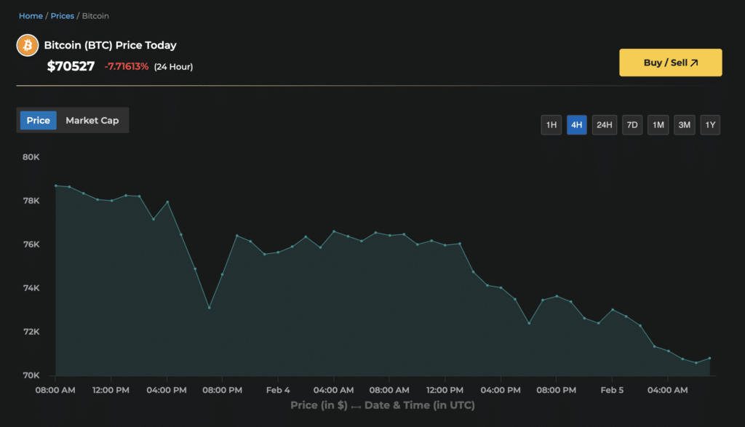The width and height of the screenshot is (745, 427).
Task: Click the Bitcoin (BTC) Price Today heading
Action: pos(111,46)
